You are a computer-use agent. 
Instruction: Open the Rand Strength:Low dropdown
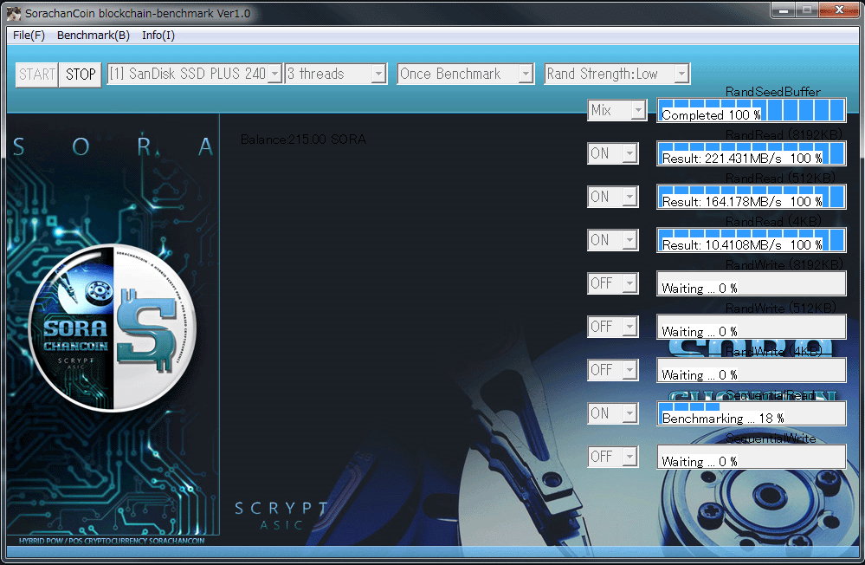coord(616,74)
